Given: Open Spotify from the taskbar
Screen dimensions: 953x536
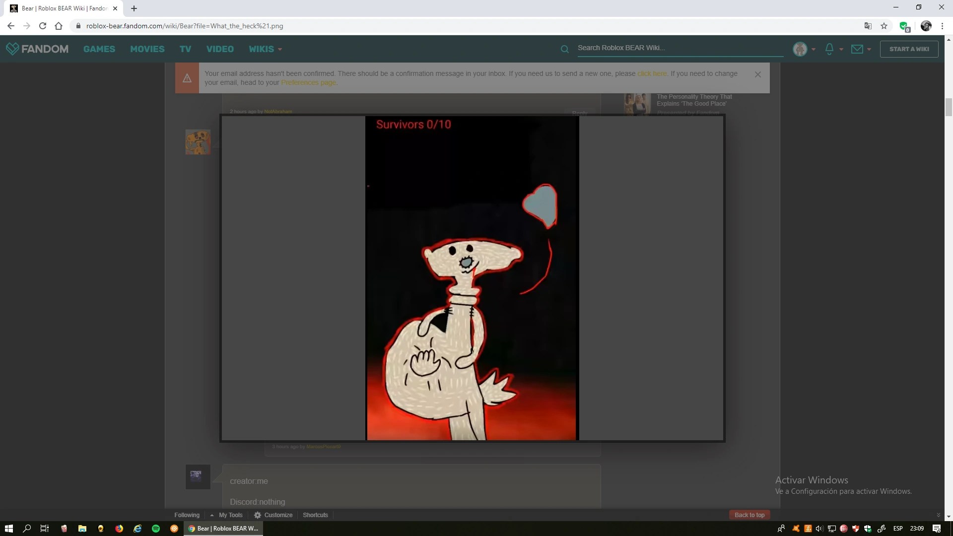Looking at the screenshot, I should pyautogui.click(x=156, y=529).
